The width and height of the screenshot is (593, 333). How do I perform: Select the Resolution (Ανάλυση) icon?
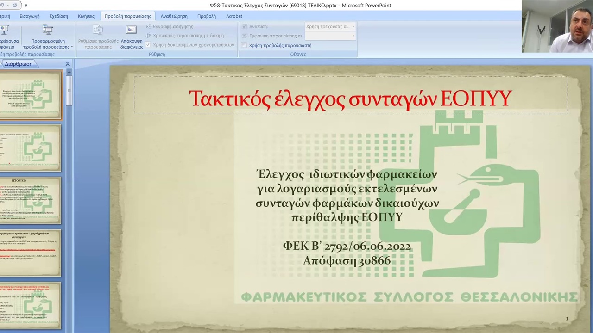[x=245, y=26]
